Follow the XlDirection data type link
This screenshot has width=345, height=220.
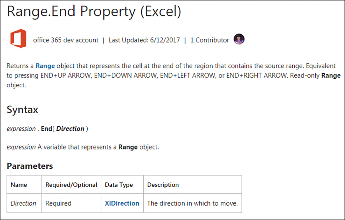pos(122,203)
